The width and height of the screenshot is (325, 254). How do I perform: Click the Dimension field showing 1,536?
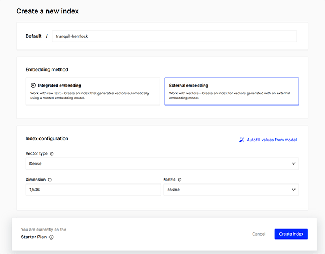[93, 190]
